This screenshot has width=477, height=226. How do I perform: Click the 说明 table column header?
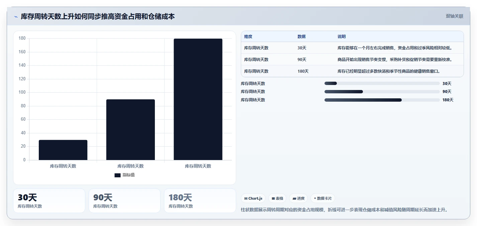point(342,37)
